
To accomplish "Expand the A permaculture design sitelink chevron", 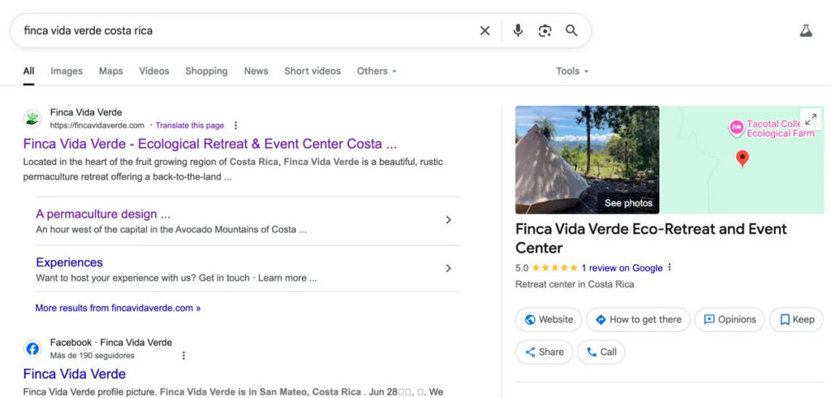I will pos(448,219).
